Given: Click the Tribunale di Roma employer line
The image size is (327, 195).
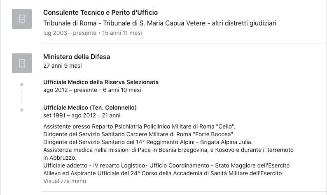Looking at the screenshot, I should pos(160,23).
